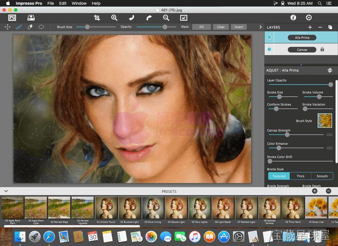Click the mask Invert button

pyautogui.click(x=239, y=27)
